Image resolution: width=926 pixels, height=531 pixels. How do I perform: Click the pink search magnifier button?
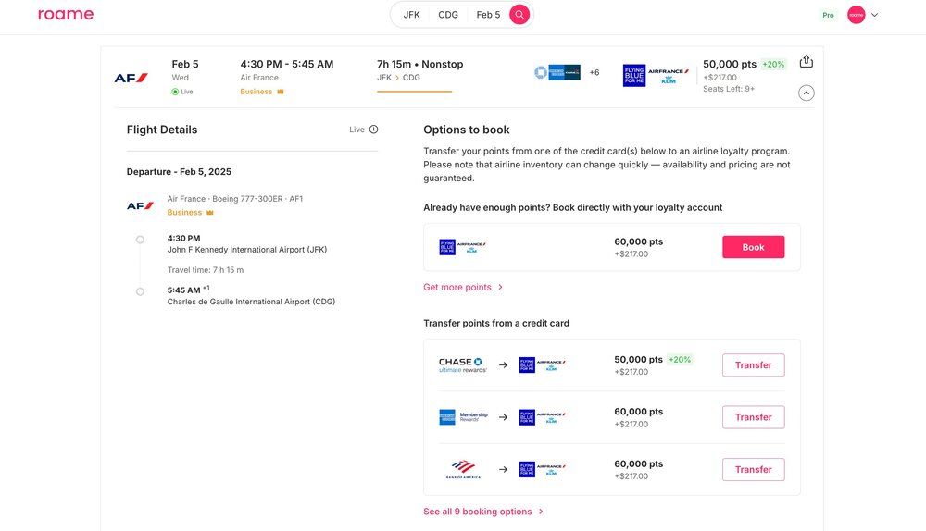519,15
